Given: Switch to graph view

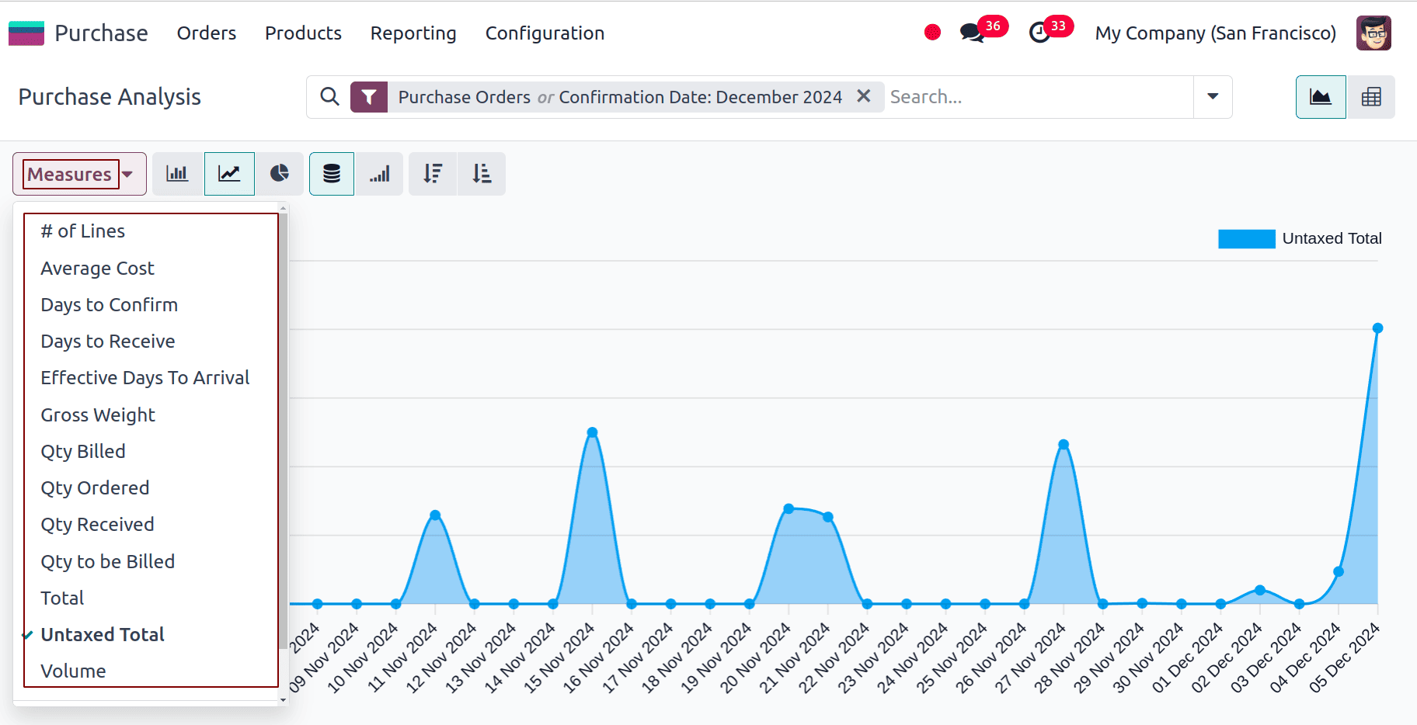Looking at the screenshot, I should (x=1321, y=97).
